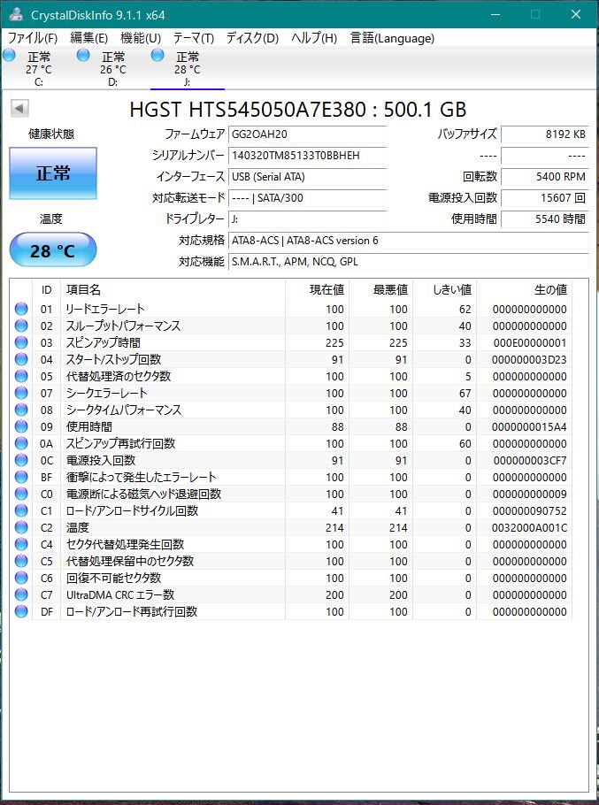The width and height of the screenshot is (599, 805).
Task: Click the CrystalDiskInfo app icon in title bar
Action: coord(15,14)
